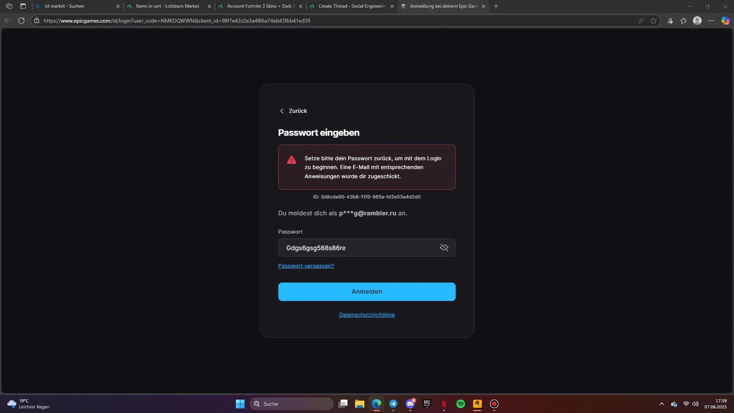Open the favorites list icon

tap(684, 21)
